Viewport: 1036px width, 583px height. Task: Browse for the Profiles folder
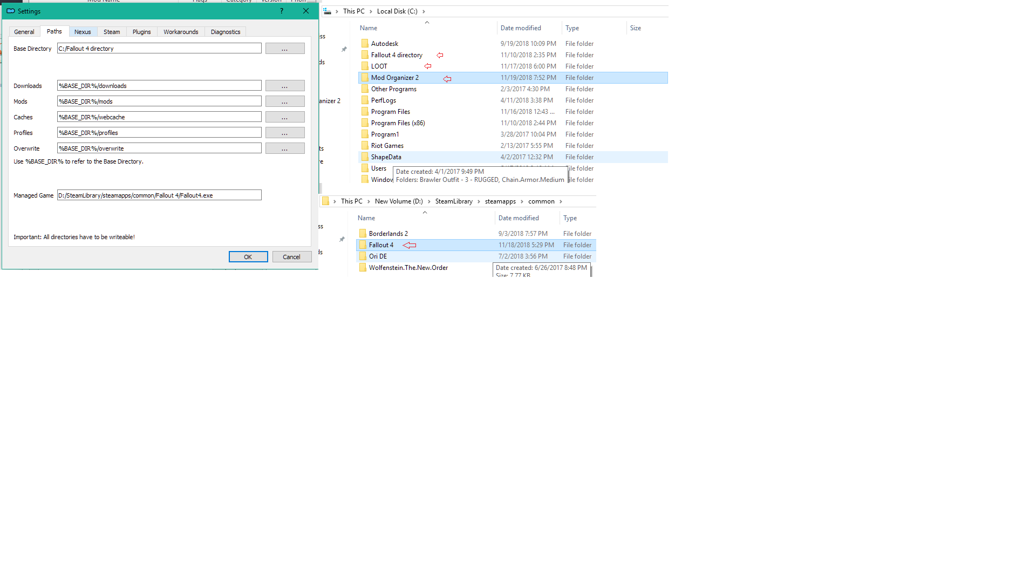(285, 133)
